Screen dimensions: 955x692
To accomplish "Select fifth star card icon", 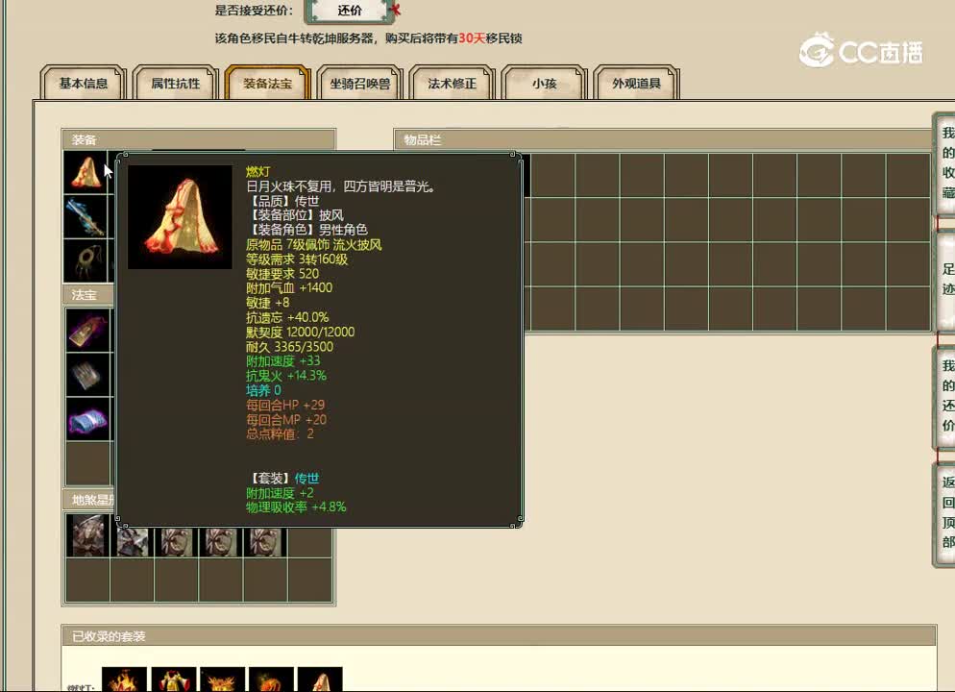I will pyautogui.click(x=265, y=542).
